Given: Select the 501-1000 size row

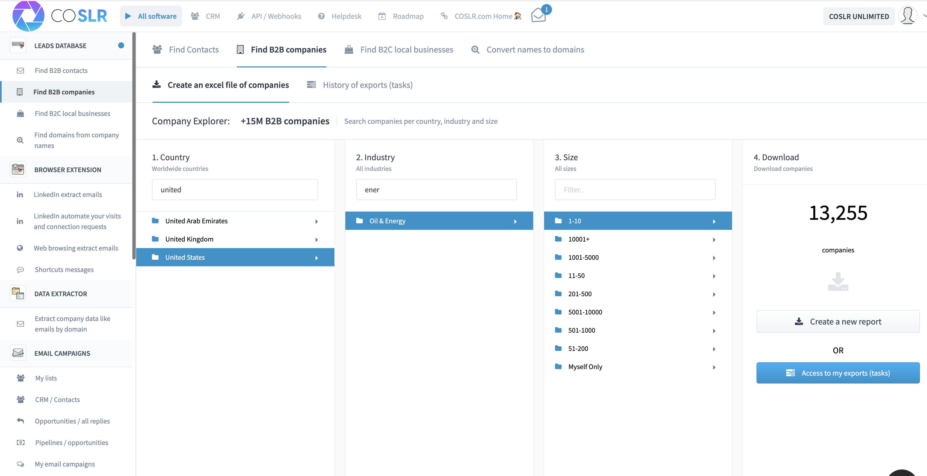Looking at the screenshot, I should [638, 330].
